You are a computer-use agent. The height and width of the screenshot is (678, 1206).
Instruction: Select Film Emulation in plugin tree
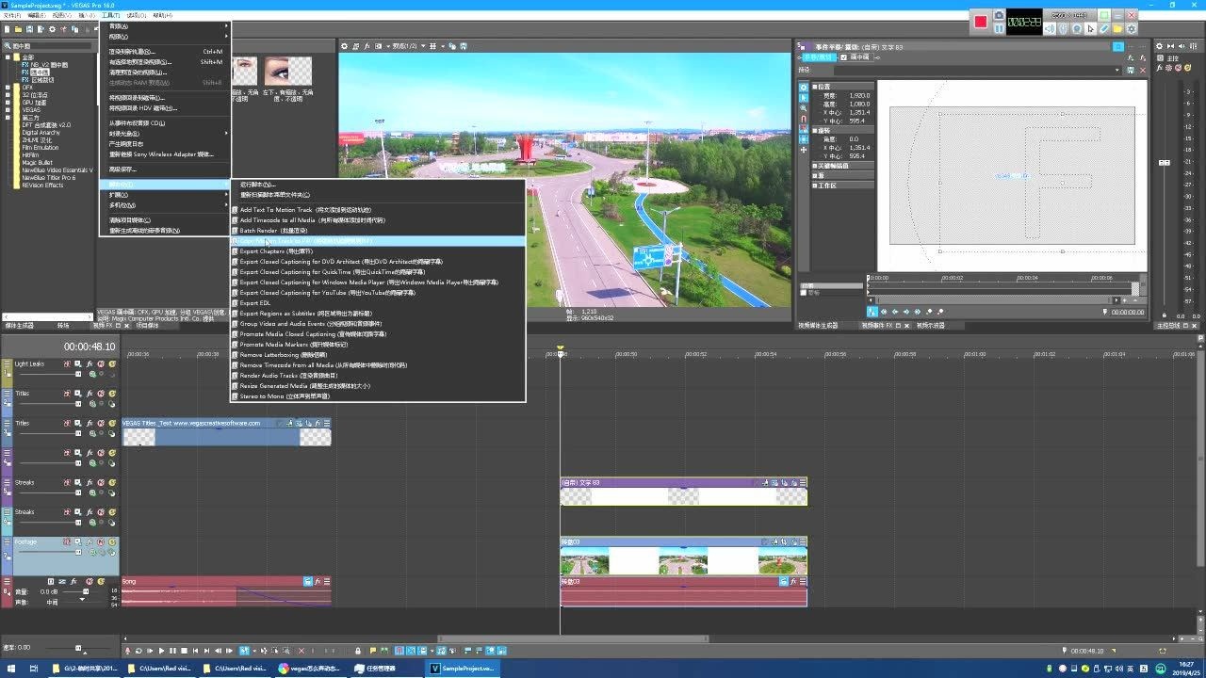coord(41,147)
